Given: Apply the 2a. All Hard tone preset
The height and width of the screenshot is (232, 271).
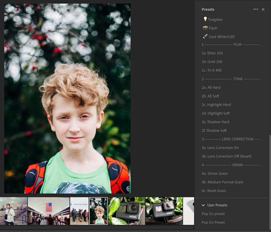Looking at the screenshot, I should (211, 88).
